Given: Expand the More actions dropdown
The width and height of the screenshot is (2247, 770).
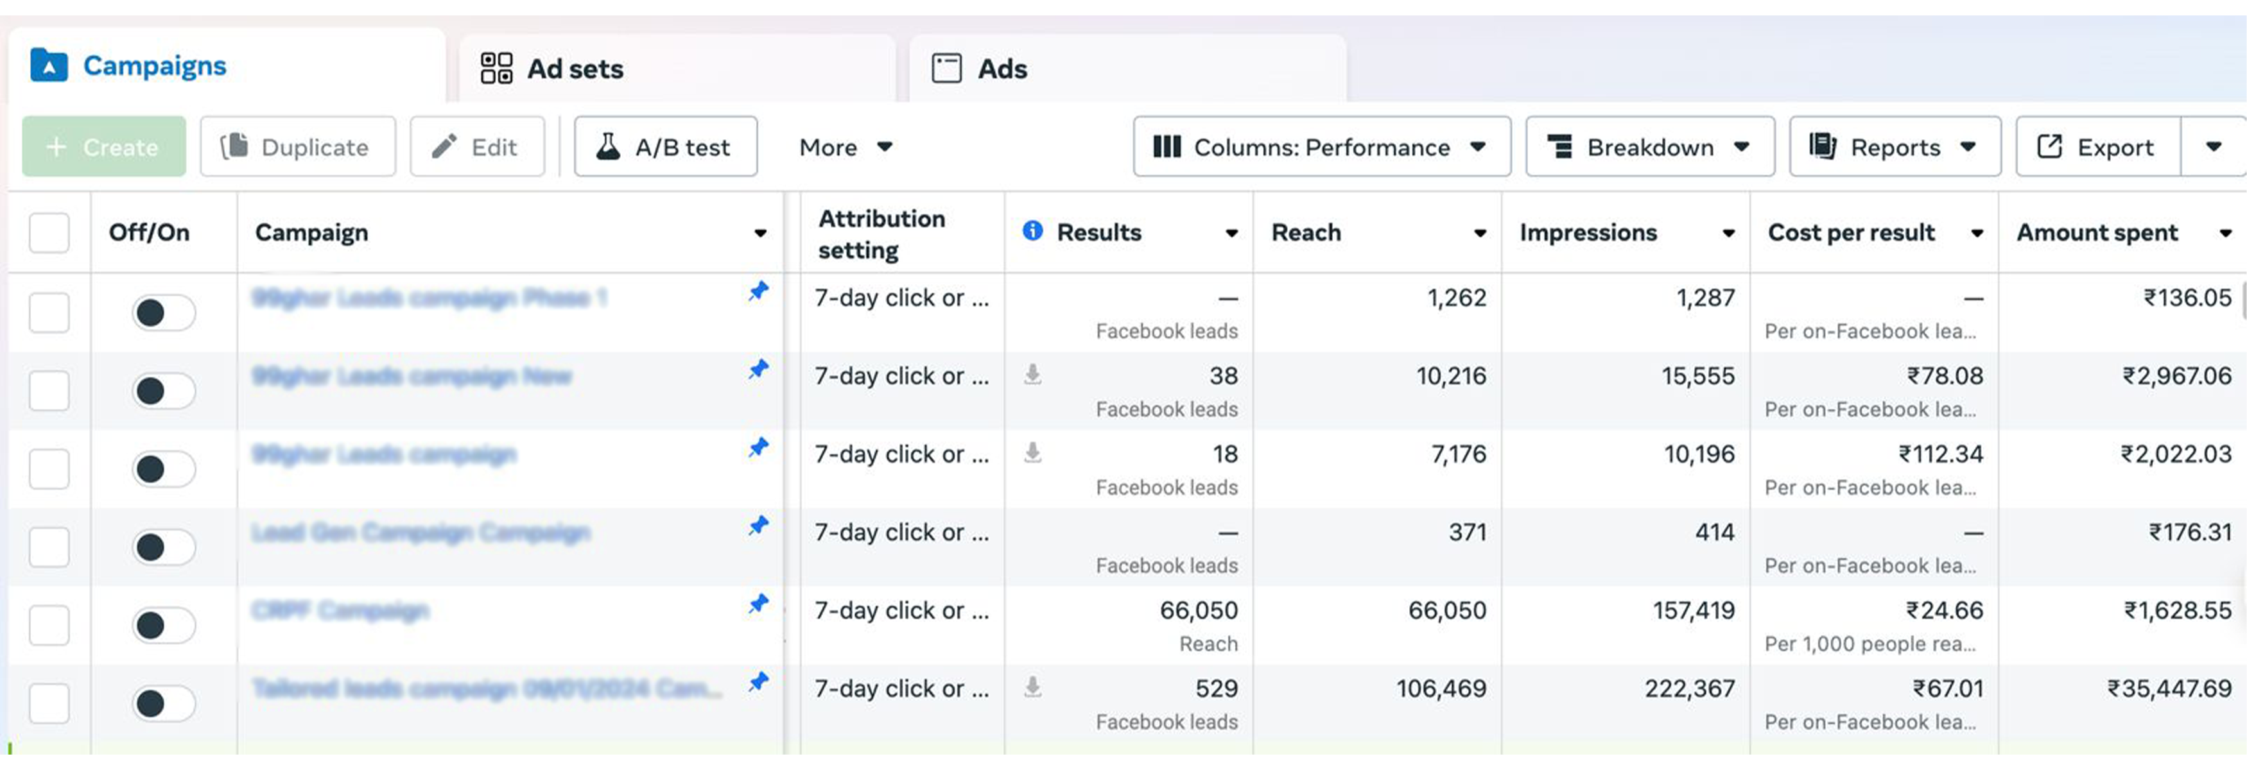Looking at the screenshot, I should click(846, 148).
